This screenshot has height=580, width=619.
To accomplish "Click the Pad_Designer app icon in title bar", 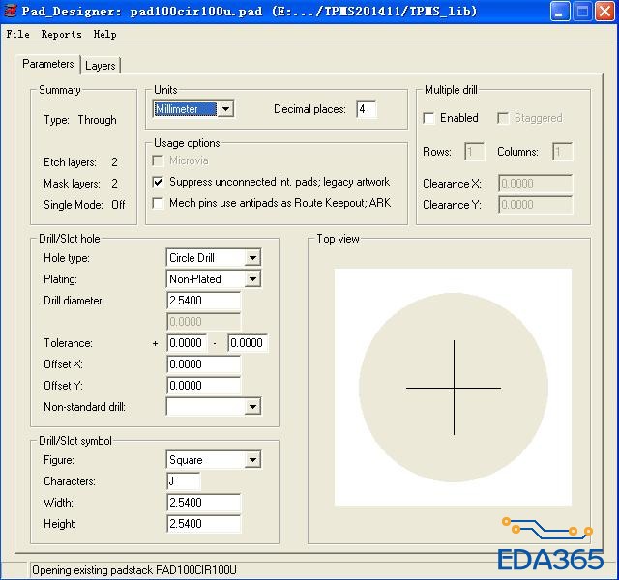I will coord(10,11).
